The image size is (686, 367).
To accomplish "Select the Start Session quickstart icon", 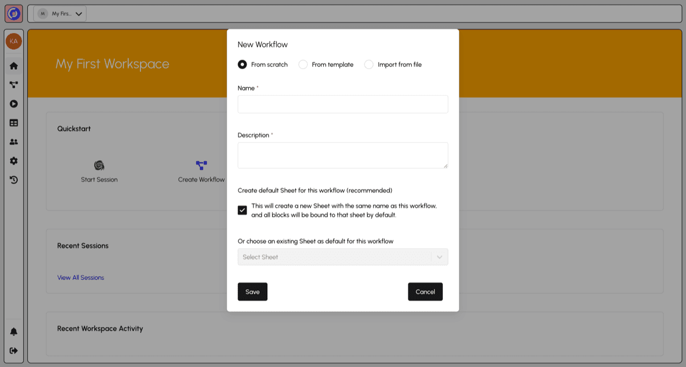I will pyautogui.click(x=99, y=166).
